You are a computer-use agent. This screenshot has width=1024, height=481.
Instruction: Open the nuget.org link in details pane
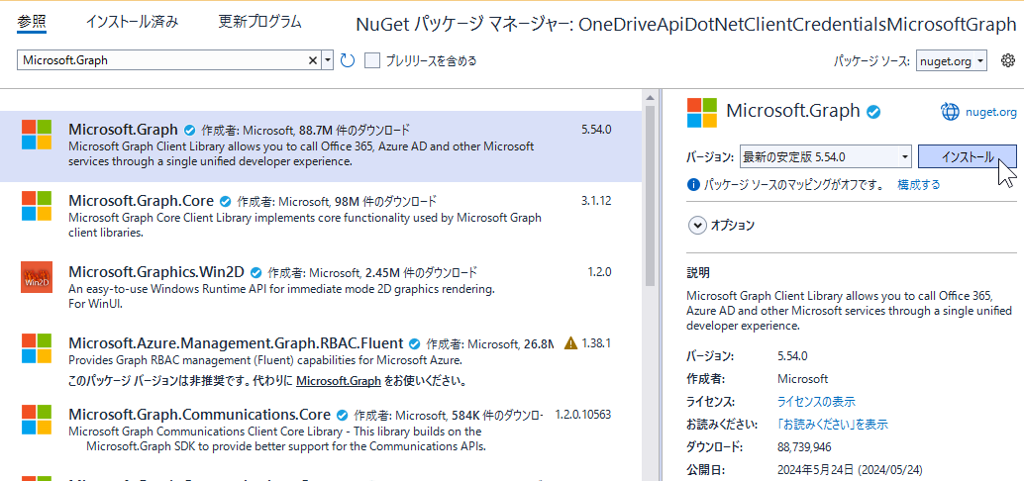click(x=990, y=112)
